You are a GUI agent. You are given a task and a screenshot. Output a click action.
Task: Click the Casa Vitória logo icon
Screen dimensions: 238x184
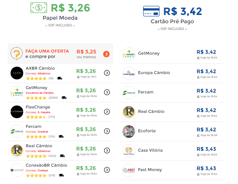tap(129, 151)
